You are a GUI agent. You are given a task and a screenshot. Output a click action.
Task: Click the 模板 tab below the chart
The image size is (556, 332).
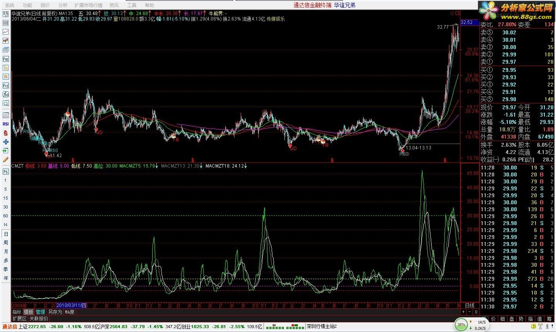tap(29, 312)
